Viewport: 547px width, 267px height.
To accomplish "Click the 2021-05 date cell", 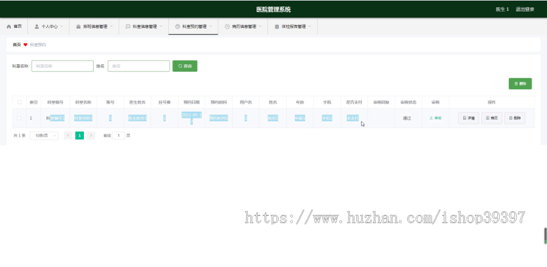I will (x=191, y=118).
